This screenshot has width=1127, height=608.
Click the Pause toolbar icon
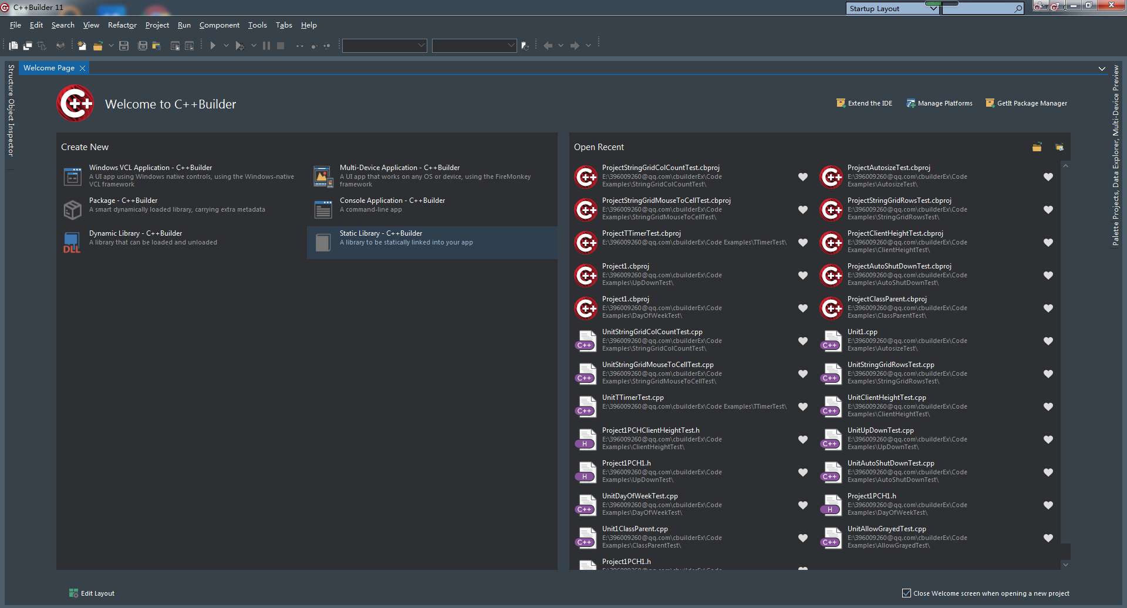point(266,46)
